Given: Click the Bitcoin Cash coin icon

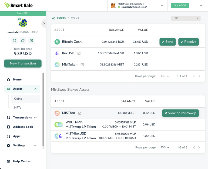Looking at the screenshot, I should pyautogui.click(x=57, y=42).
